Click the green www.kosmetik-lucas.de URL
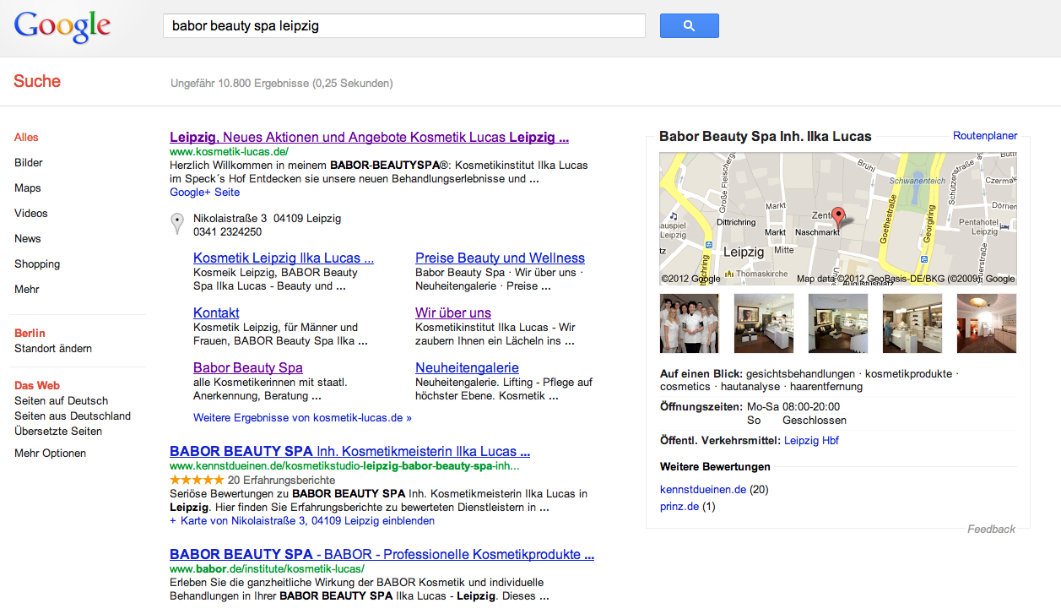 coord(229,152)
